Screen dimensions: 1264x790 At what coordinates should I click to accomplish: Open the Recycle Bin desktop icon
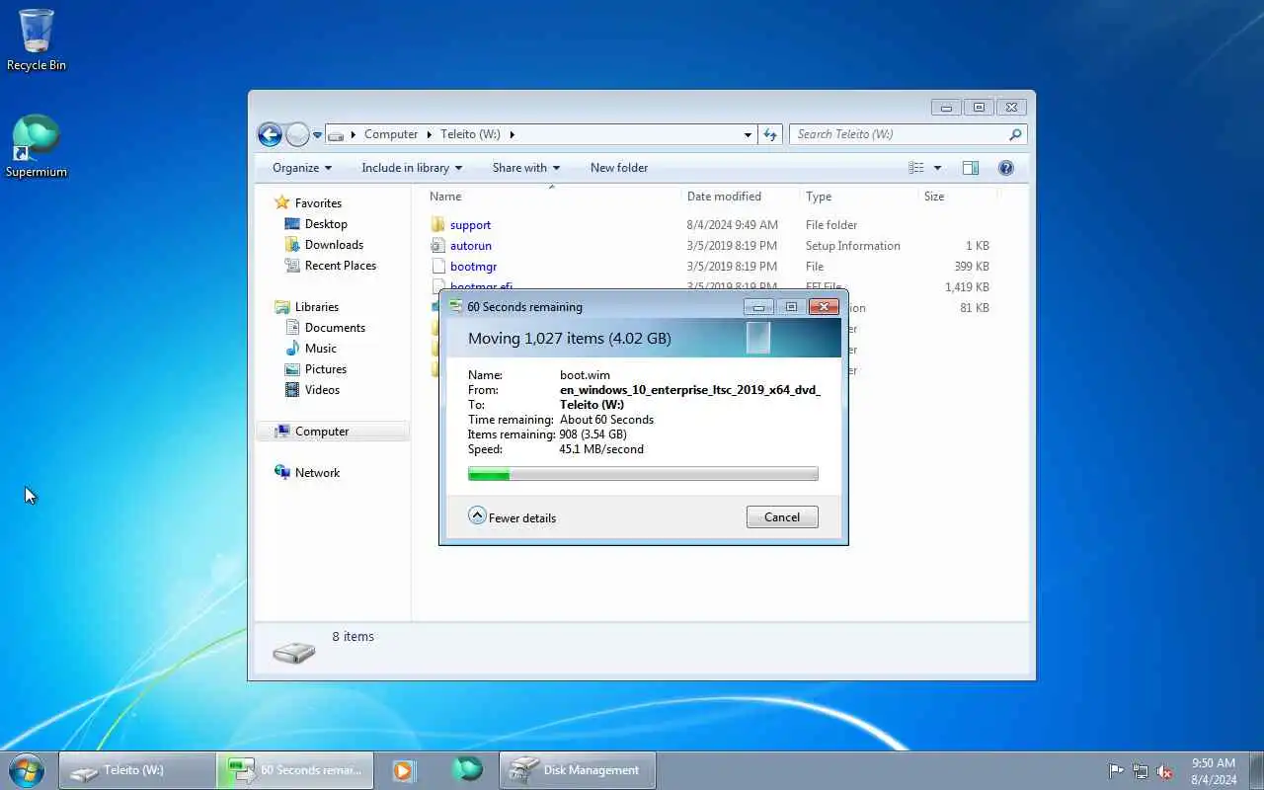click(x=37, y=40)
